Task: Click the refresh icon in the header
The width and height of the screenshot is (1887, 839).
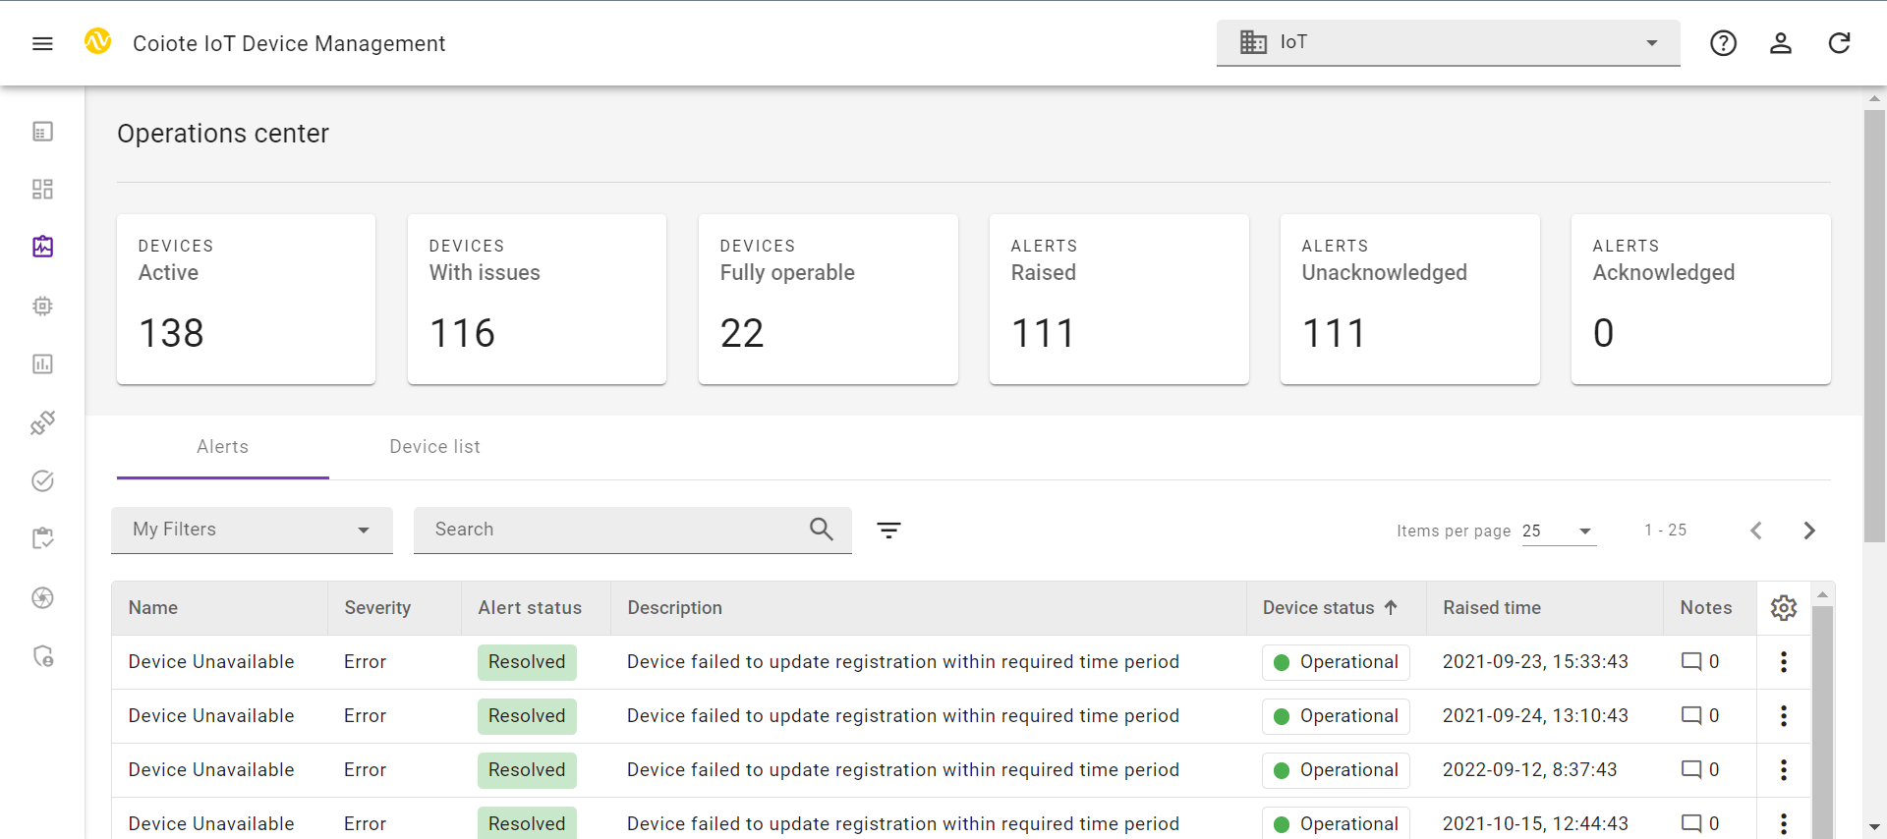Action: point(1839,43)
